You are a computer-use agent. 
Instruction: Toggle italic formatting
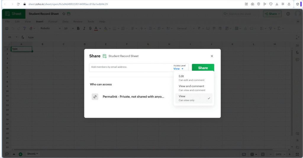tap(84, 28)
